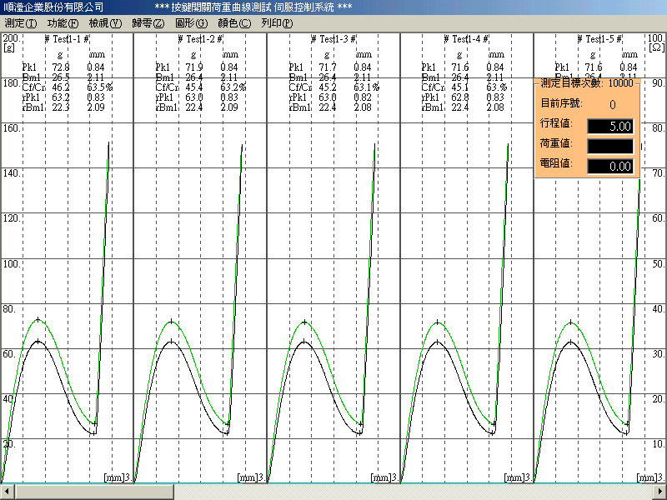Screen dimensions: 667x500
Task: Click the 測定目標次數 value 10000
Action: (x=620, y=82)
